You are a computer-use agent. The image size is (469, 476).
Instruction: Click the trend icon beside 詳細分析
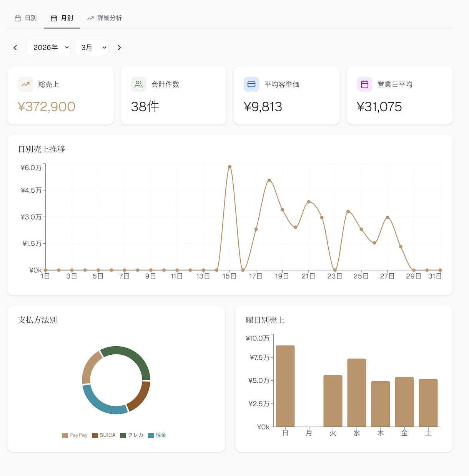tap(90, 18)
